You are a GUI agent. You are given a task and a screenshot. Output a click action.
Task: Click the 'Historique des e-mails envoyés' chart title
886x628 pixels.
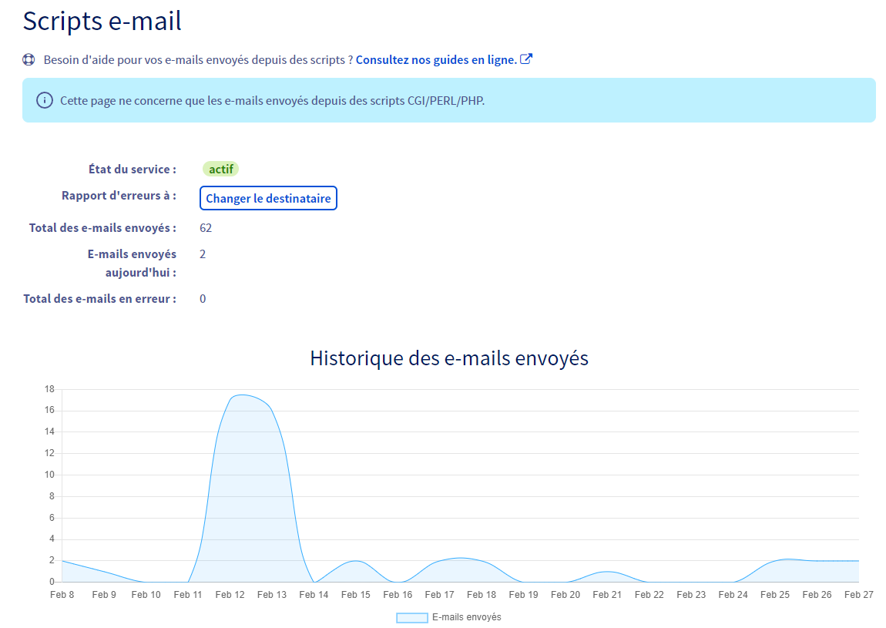pyautogui.click(x=448, y=358)
